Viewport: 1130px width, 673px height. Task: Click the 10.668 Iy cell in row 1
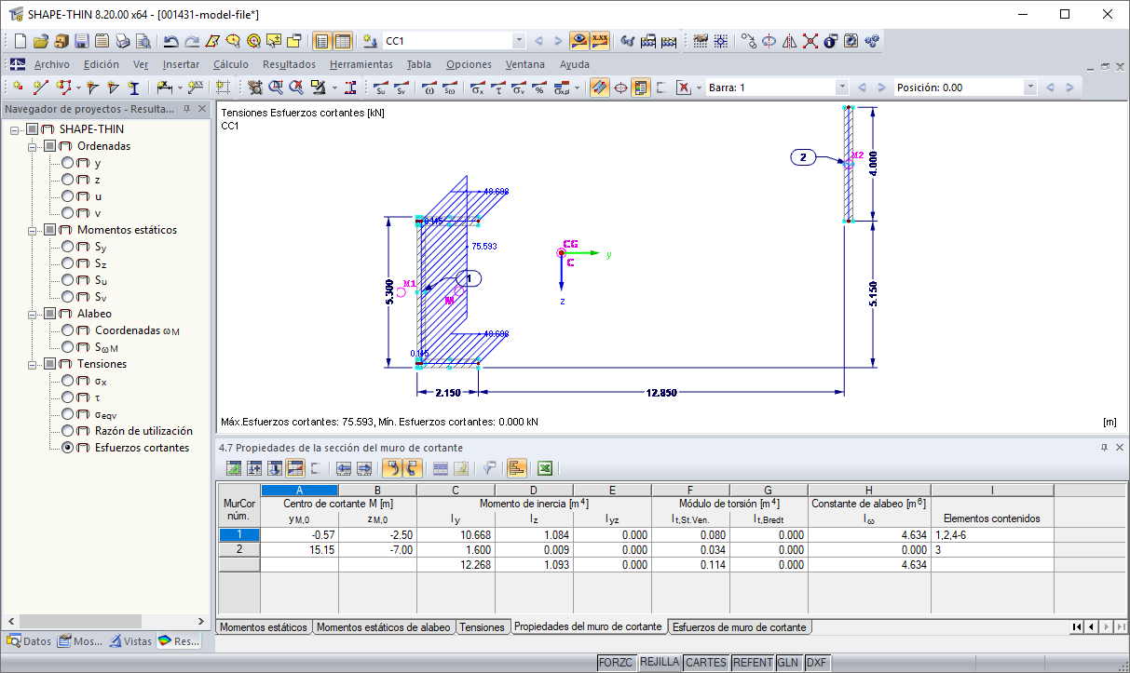456,534
